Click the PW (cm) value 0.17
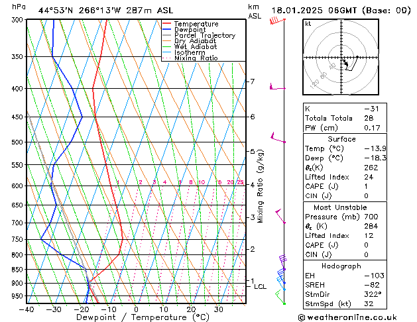Viewport: 417px width, 322px height. click(372, 128)
